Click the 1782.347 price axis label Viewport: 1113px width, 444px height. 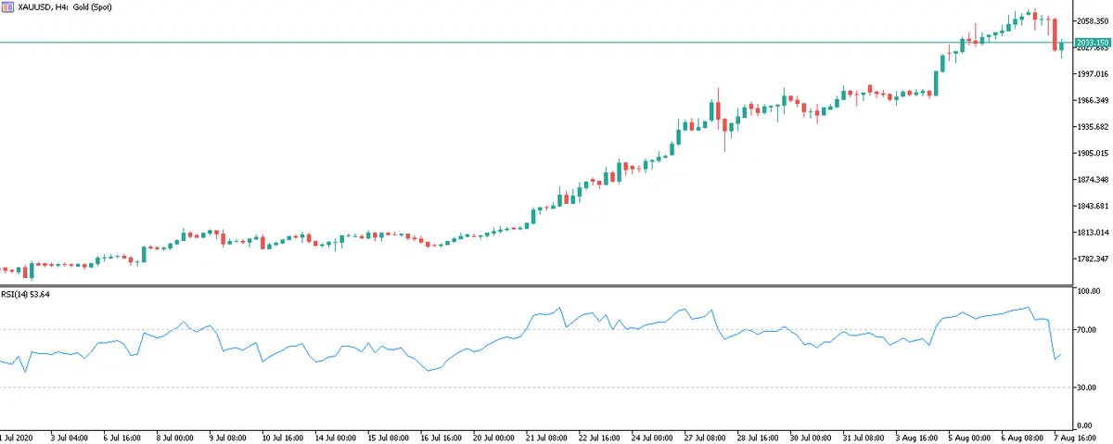coord(1092,259)
